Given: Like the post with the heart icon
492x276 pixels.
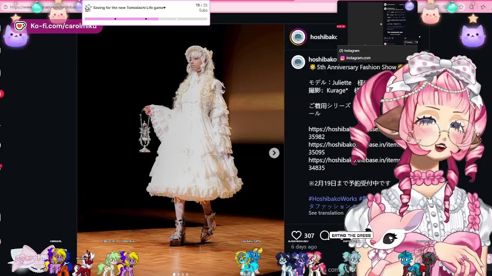Looking at the screenshot, I should 296,235.
